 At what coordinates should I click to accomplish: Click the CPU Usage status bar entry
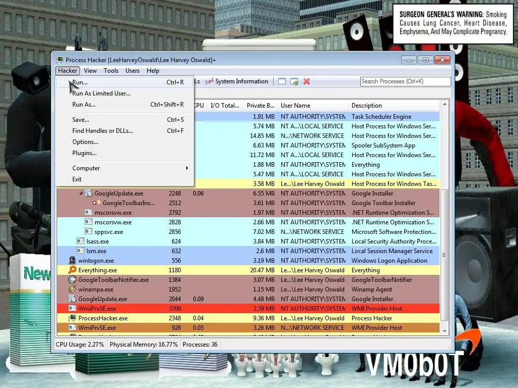(79, 345)
